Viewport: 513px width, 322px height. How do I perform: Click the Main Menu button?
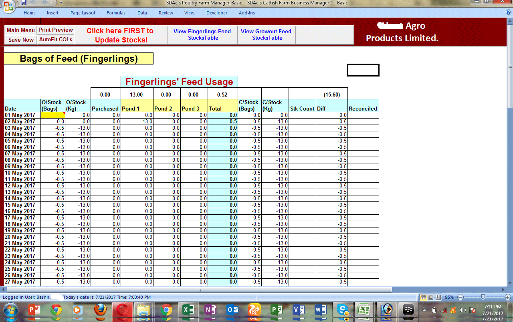click(x=21, y=30)
